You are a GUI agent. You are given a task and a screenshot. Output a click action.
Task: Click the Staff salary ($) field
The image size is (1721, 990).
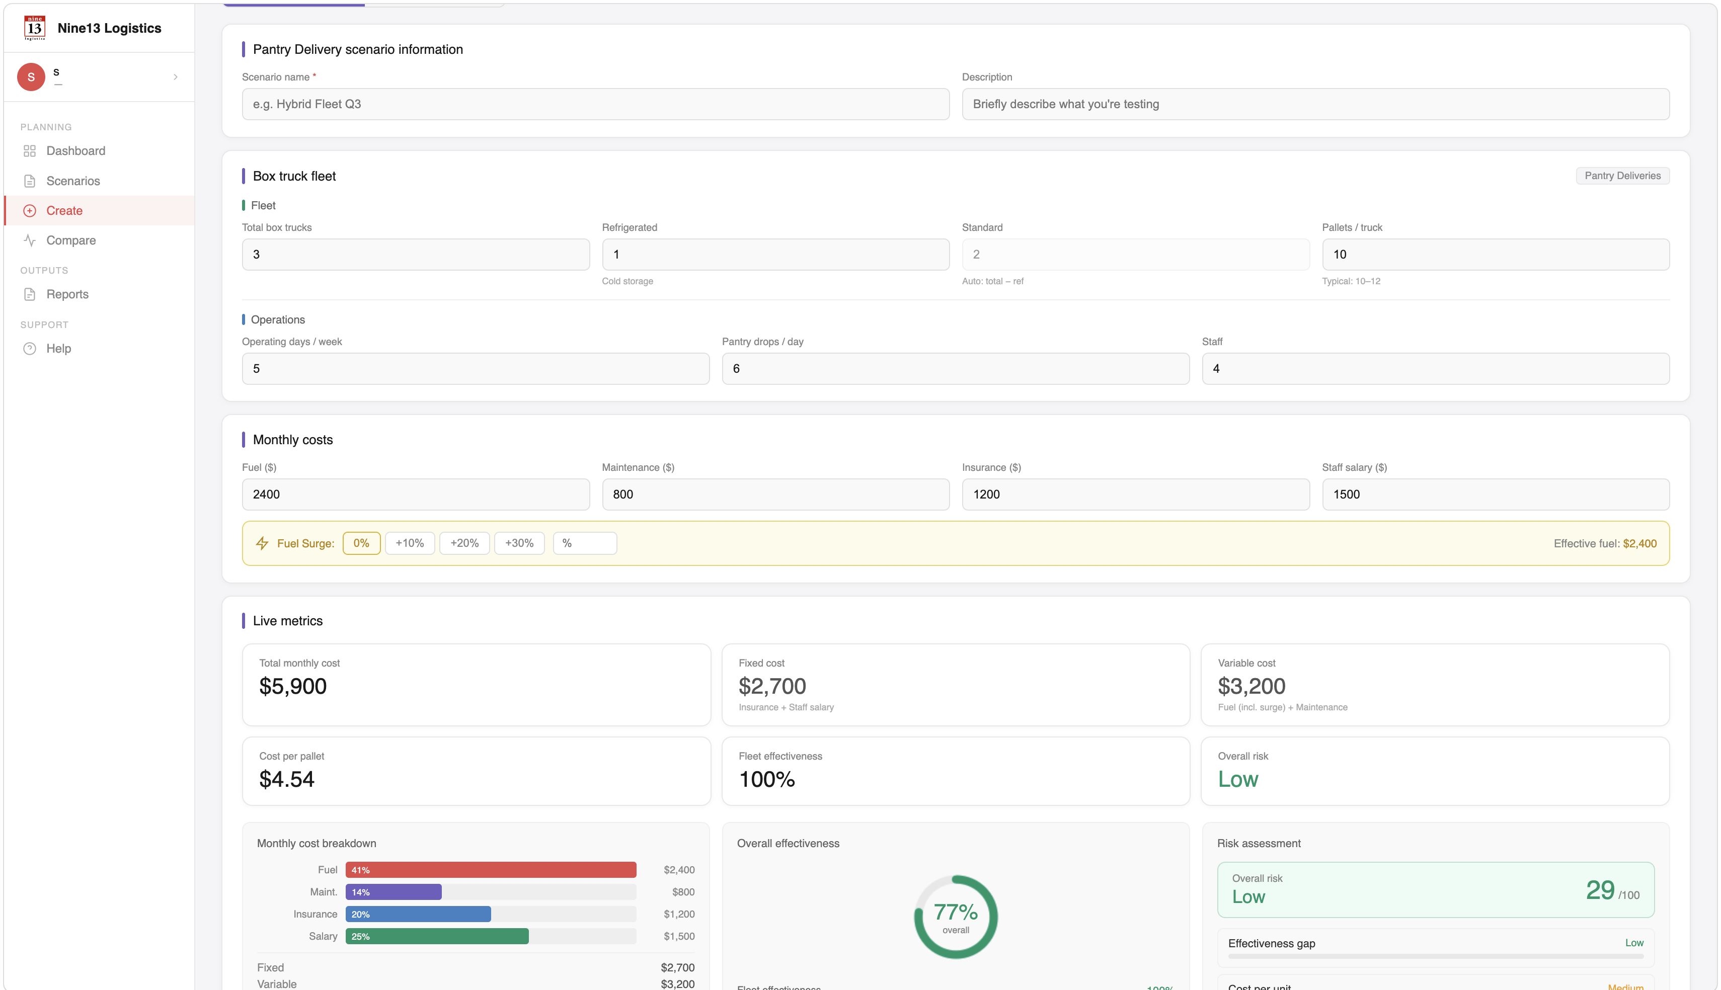pos(1495,494)
